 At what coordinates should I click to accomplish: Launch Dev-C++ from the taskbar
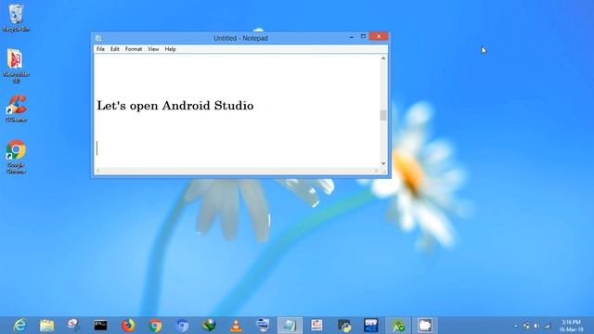click(x=371, y=326)
